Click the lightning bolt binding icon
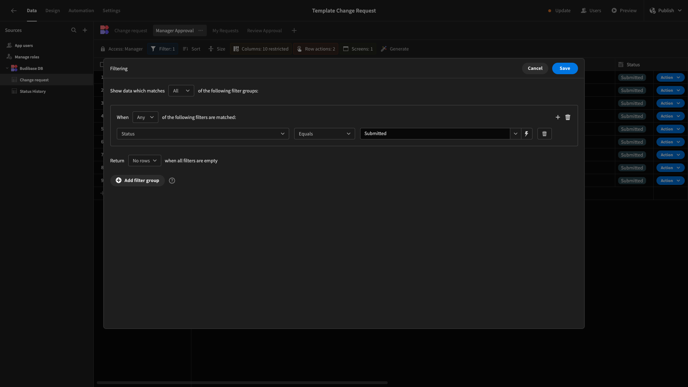 [x=526, y=134]
